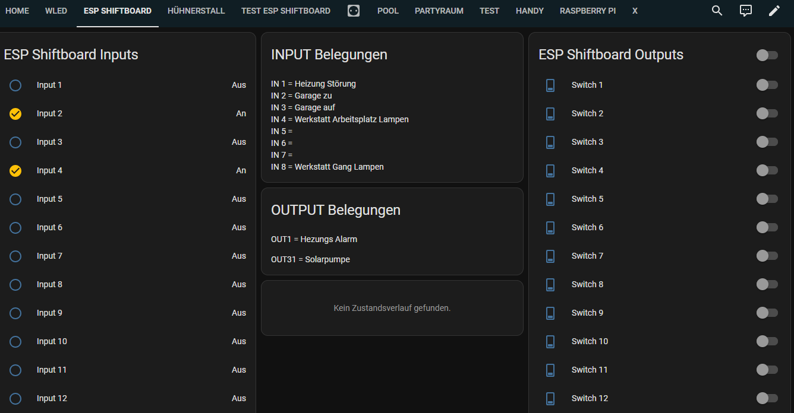Click the Input 8 entity row
Viewport: 794px width, 413px height.
(49, 284)
